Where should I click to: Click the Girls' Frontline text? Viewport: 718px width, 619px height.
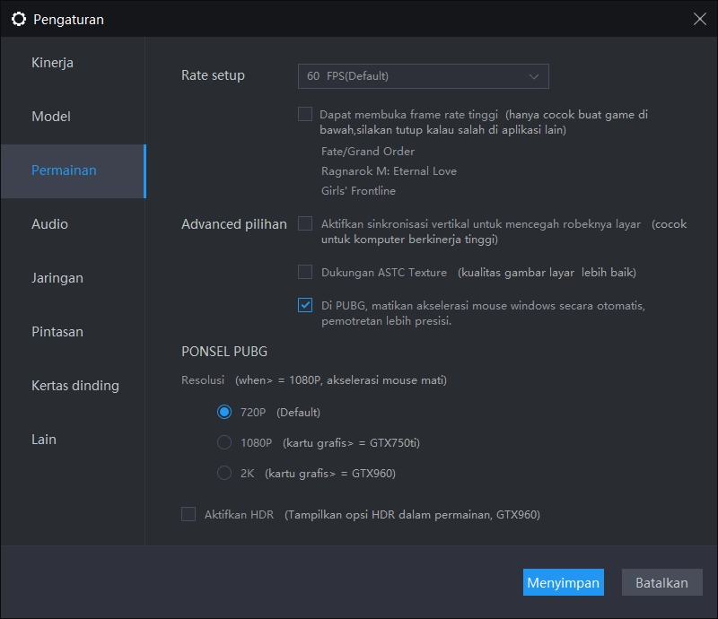tap(358, 190)
